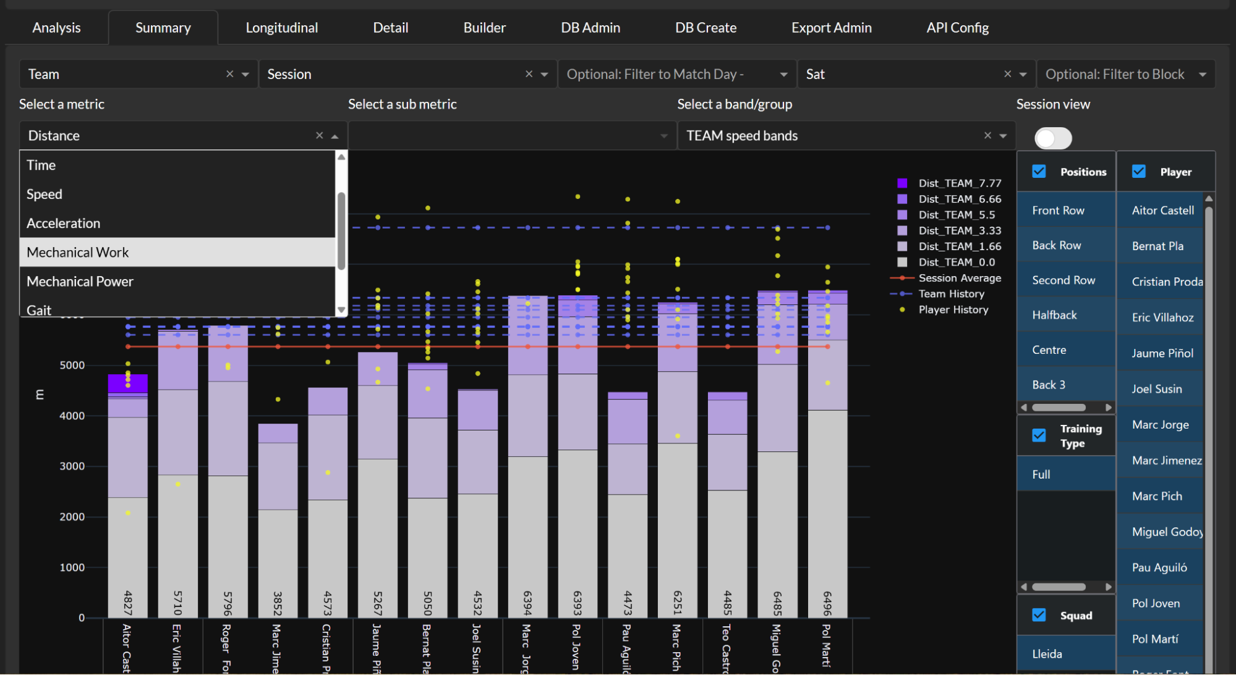Toggle Dist_TEAM_0.0 legend entry

[946, 262]
